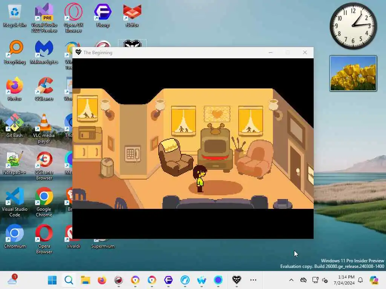386x289 pixels.
Task: Launch Copilot Preview from the taskbar
Action: 374,280
